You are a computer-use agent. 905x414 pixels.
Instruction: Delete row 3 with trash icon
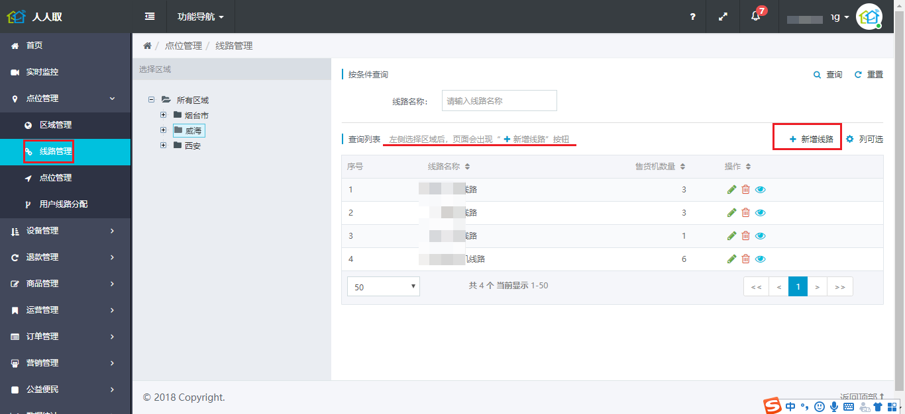click(746, 236)
